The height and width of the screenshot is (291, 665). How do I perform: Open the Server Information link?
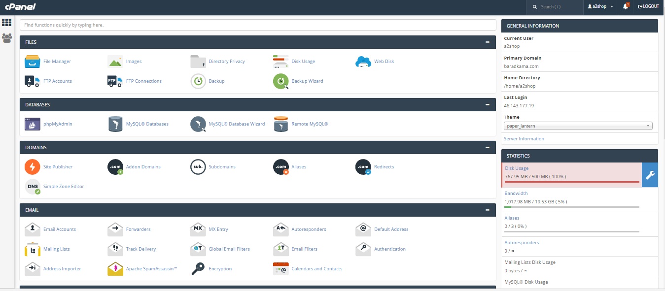524,139
